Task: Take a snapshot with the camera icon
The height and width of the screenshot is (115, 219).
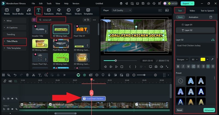Action: 156,67
